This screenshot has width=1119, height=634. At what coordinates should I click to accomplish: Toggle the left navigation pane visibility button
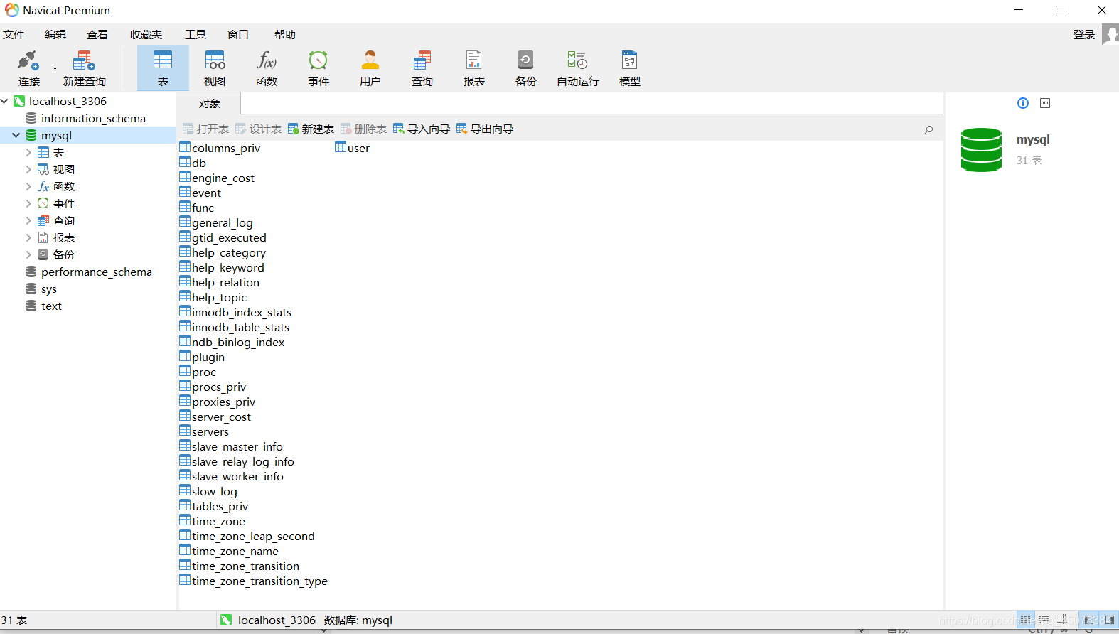tap(1088, 620)
